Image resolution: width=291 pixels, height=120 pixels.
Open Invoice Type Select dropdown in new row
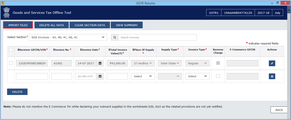point(197,76)
